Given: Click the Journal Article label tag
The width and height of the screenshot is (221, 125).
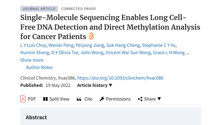Looking at the screenshot, I should [39, 9].
